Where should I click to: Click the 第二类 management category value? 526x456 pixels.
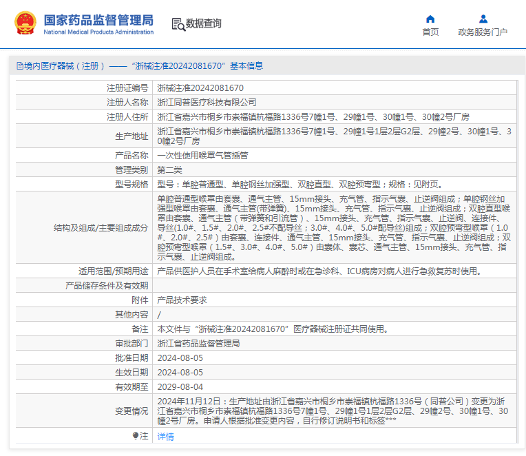point(169,169)
